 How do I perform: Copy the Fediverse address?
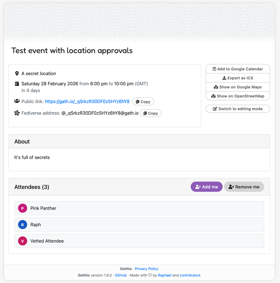151,113
